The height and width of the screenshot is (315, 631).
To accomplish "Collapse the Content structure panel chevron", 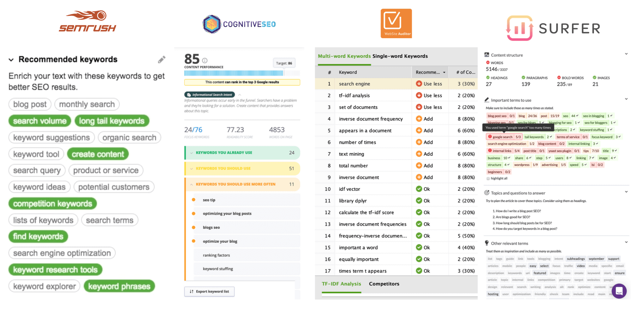I will [626, 54].
